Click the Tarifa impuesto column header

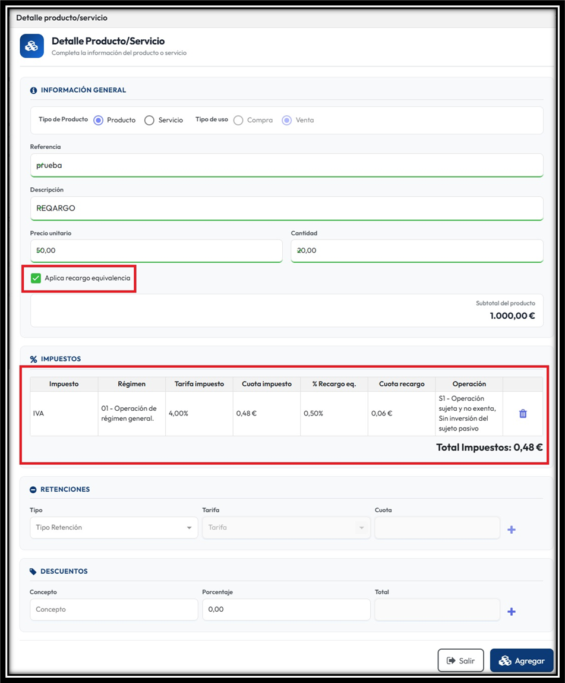pos(199,384)
